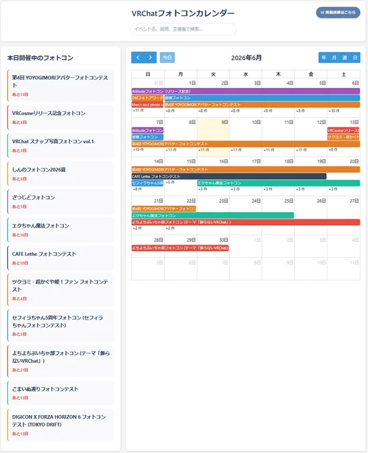Expand +8 件 more link under 13日
The height and width of the screenshot is (453, 368).
click(x=333, y=150)
